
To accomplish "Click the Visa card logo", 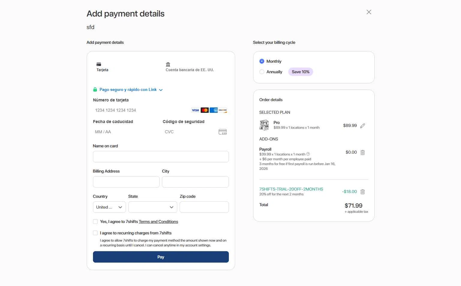I will [196, 110].
